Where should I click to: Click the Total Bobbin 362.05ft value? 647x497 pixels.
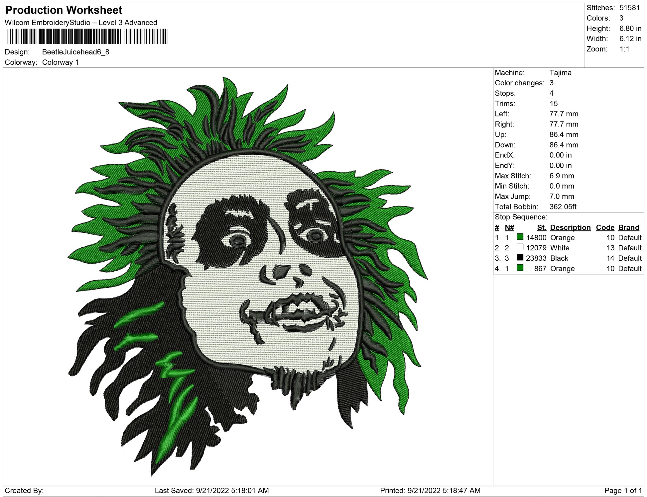563,207
